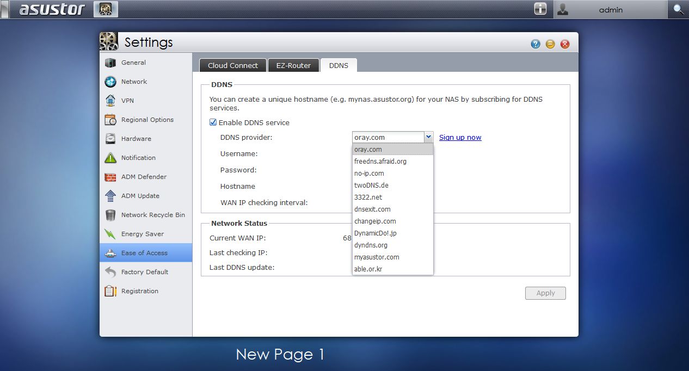
Task: Disable the Enable DDNS service checkbox
Action: pos(213,122)
